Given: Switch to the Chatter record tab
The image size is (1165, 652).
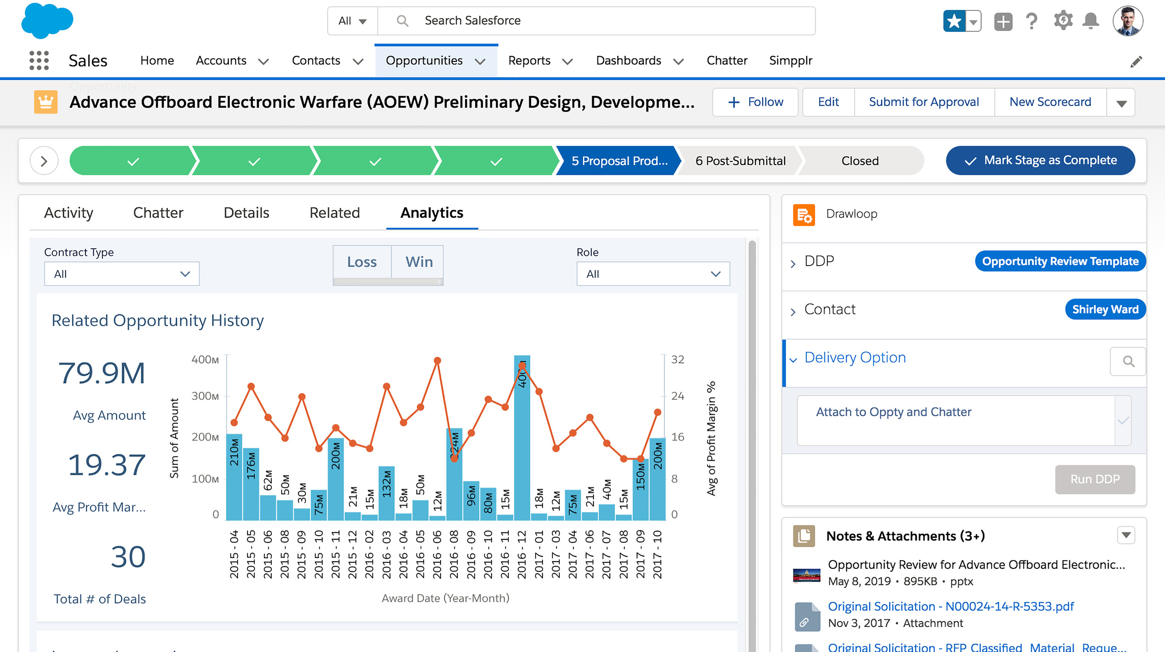Looking at the screenshot, I should click(158, 213).
